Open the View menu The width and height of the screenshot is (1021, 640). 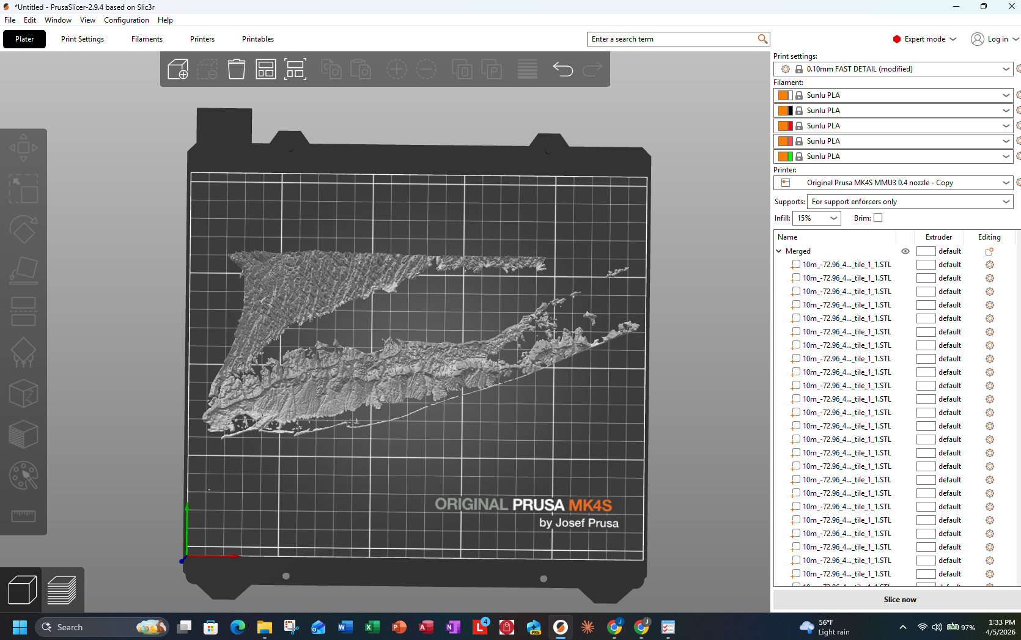pyautogui.click(x=87, y=20)
